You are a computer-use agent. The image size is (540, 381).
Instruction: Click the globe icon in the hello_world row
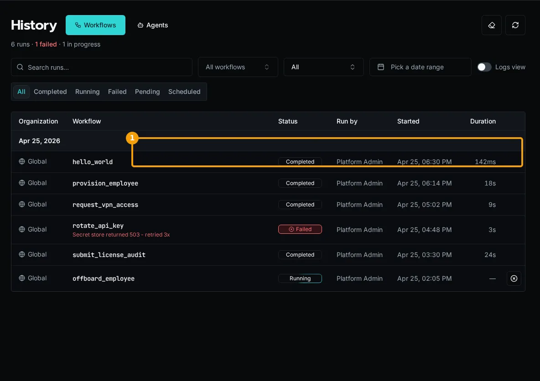[x=22, y=161]
